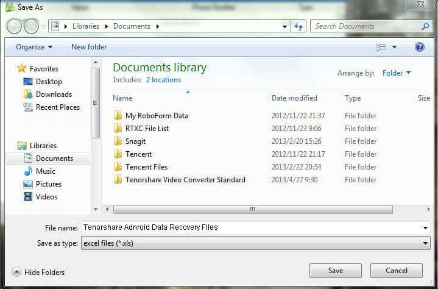
Task: Select Documents in the address breadcrumb
Action: [x=132, y=26]
